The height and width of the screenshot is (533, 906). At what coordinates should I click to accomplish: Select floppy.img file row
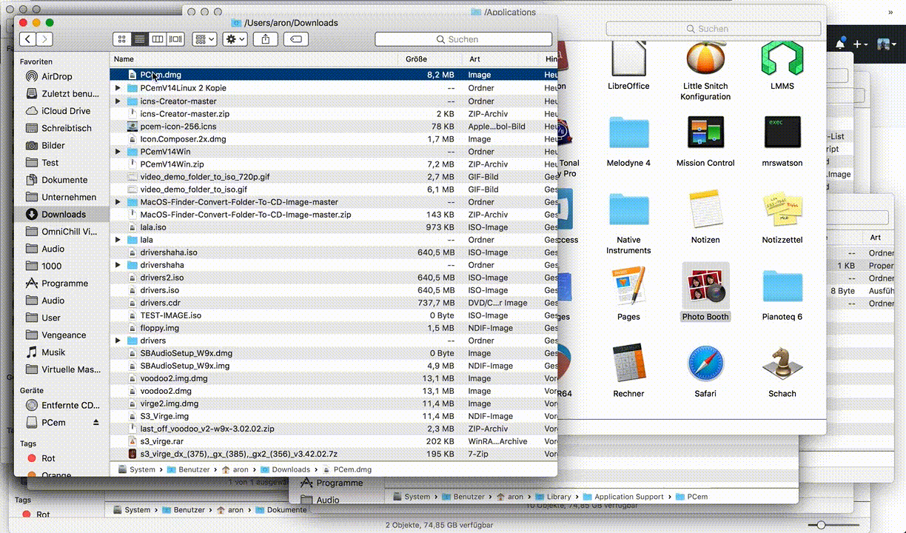click(x=333, y=328)
